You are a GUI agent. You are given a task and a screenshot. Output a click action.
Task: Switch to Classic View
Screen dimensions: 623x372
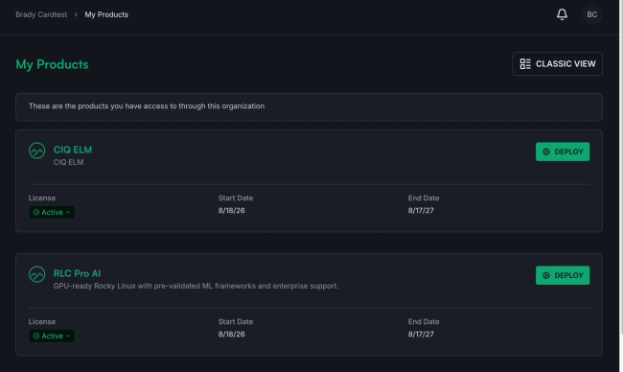[558, 64]
